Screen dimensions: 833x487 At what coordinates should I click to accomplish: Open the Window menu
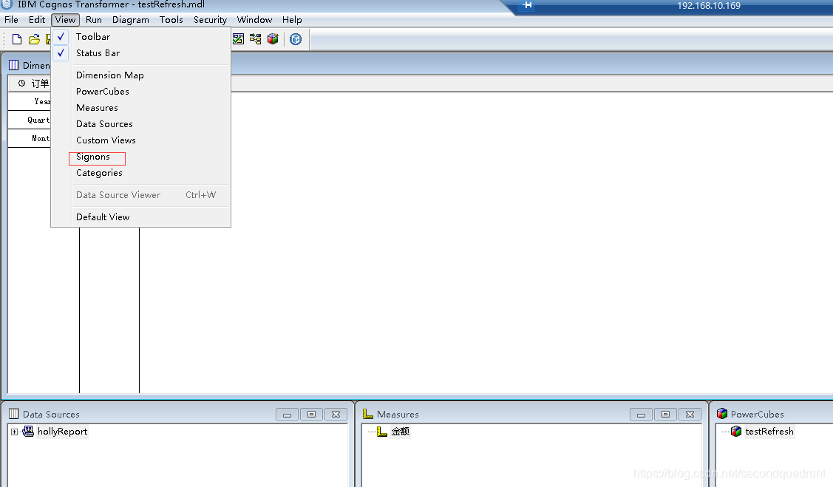(254, 20)
